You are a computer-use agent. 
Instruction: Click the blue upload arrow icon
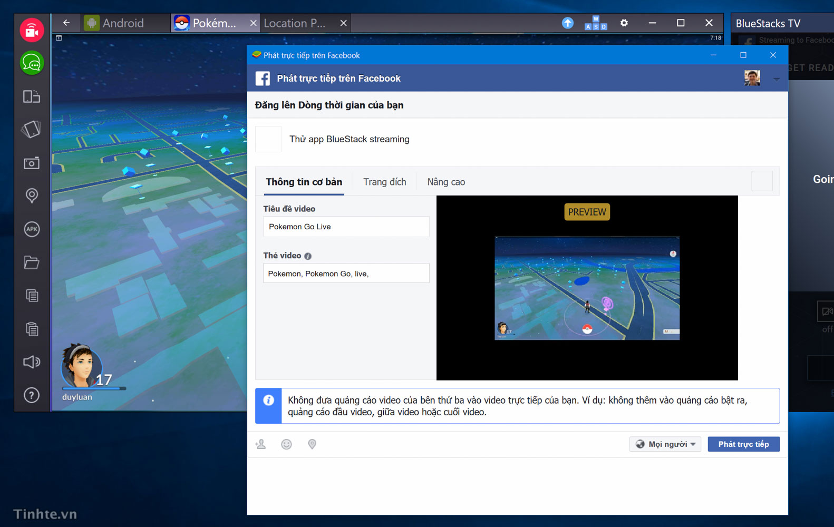(x=567, y=23)
